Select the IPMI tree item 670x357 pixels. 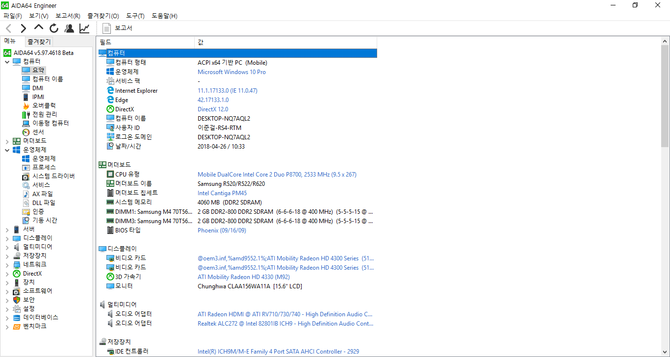point(33,97)
